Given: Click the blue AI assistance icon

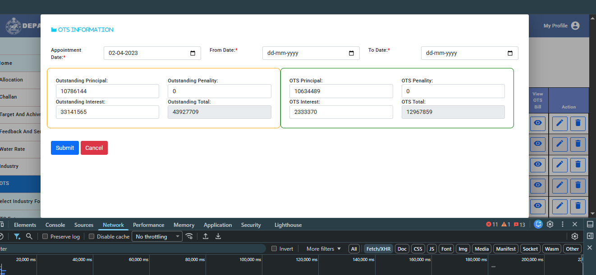Looking at the screenshot, I should pyautogui.click(x=538, y=224).
